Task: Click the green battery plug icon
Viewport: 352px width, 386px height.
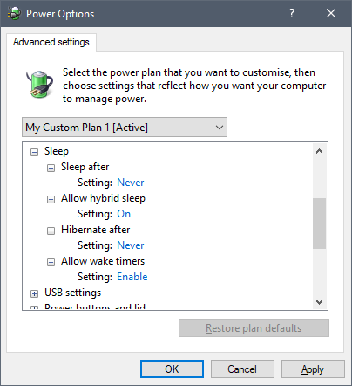Action: coord(39,84)
